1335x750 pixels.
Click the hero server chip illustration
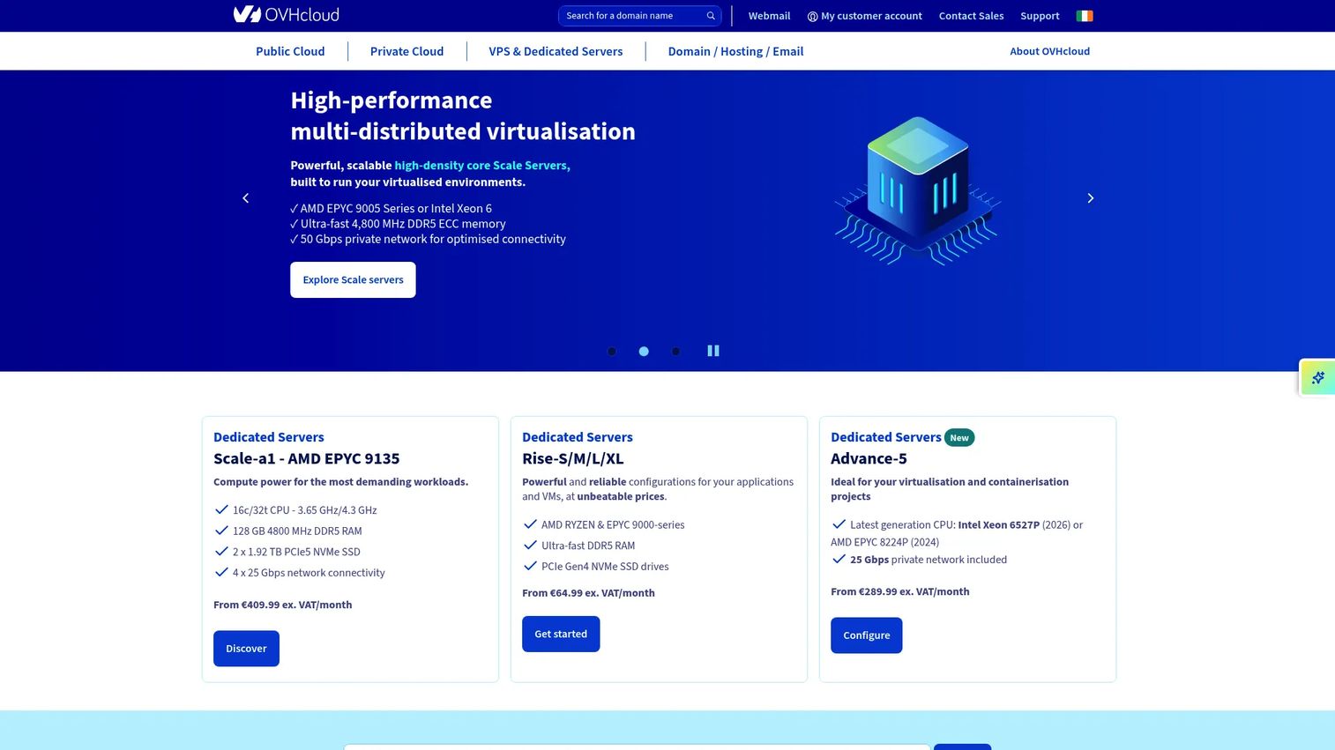coord(917,190)
